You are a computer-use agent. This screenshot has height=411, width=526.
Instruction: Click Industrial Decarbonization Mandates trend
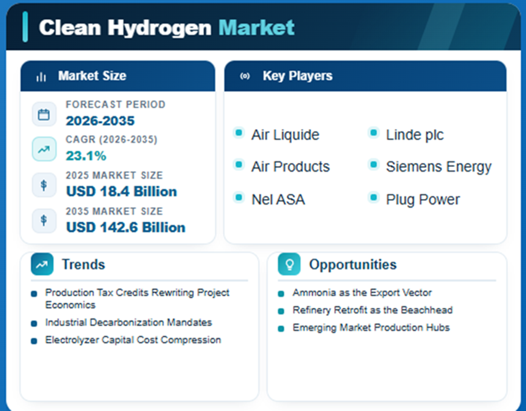[x=129, y=322]
